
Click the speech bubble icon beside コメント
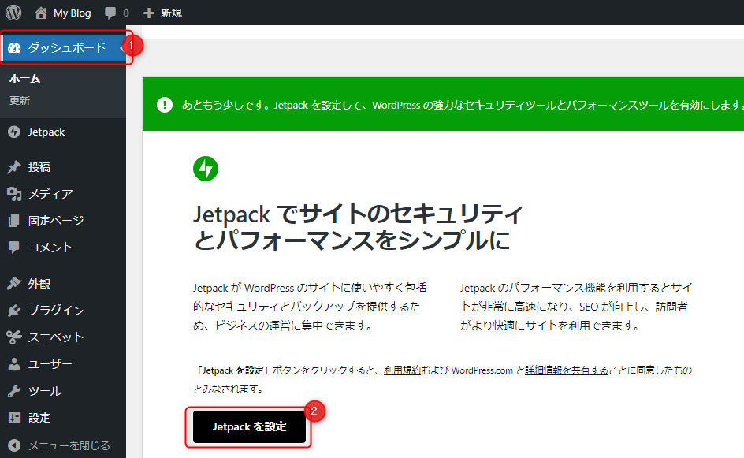14,248
